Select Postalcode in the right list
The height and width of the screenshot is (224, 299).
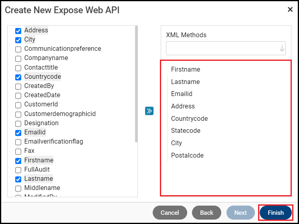[x=187, y=155]
